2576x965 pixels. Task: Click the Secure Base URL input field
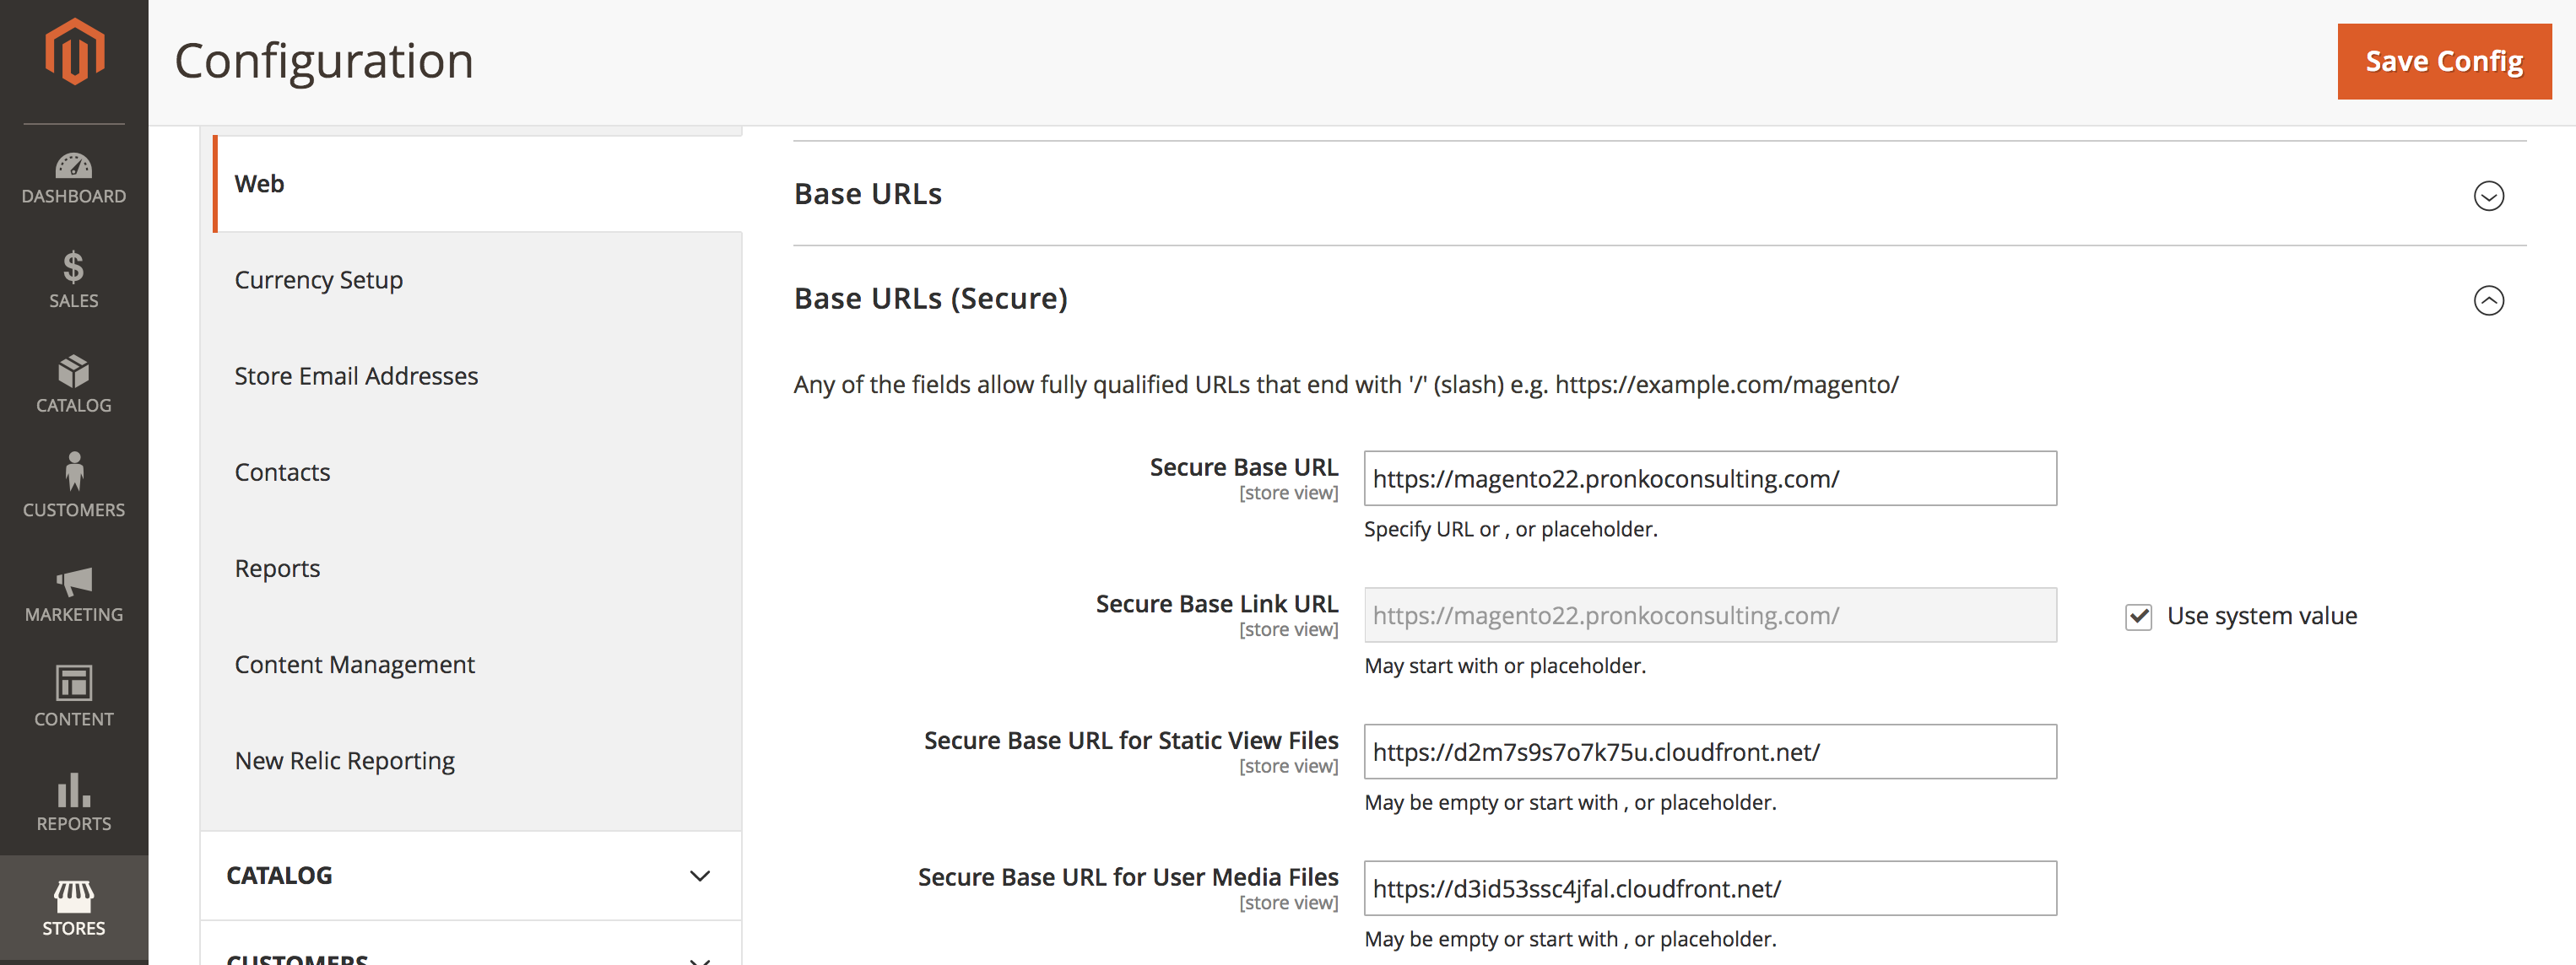tap(1710, 477)
